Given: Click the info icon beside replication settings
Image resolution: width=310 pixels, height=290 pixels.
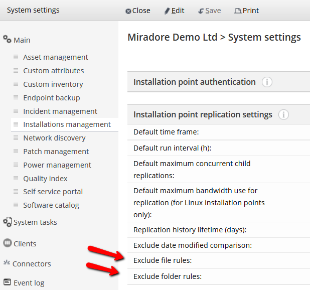Looking at the screenshot, I should 283,115.
